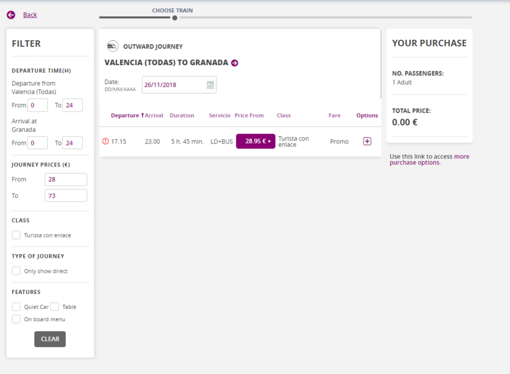This screenshot has width=510, height=374.
Task: Click the red warning icon on the 17.15 train
Action: point(105,142)
